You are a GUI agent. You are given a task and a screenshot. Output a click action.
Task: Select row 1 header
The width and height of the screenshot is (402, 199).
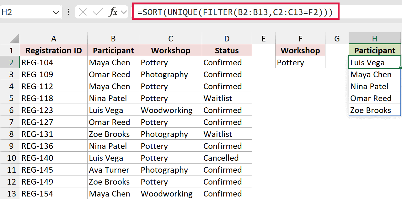point(10,51)
